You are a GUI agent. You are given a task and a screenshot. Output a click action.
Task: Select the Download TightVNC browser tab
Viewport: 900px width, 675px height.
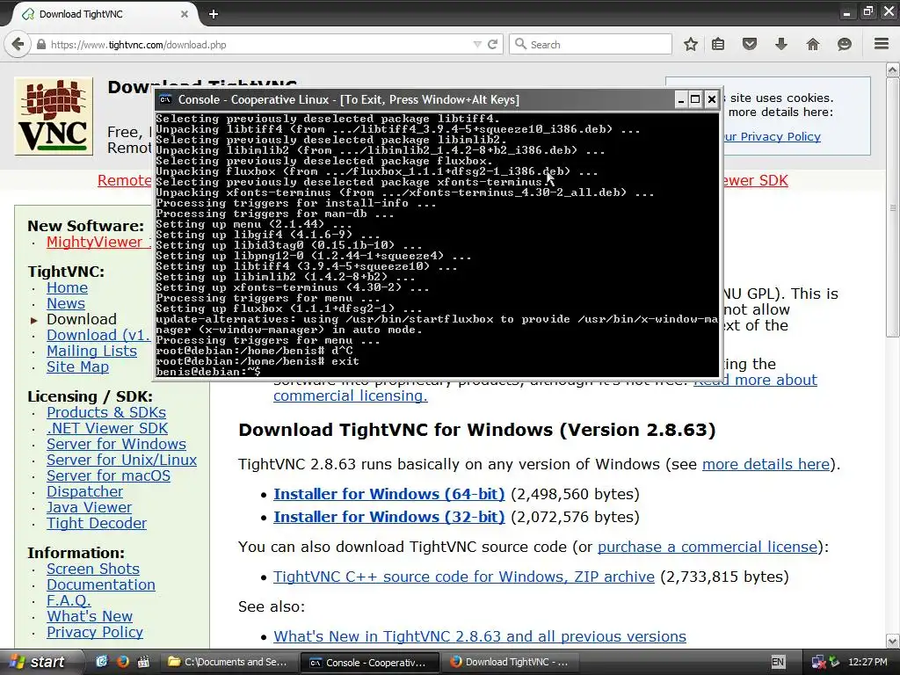[102, 14]
